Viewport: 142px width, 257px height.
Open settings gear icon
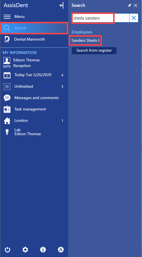(25, 250)
